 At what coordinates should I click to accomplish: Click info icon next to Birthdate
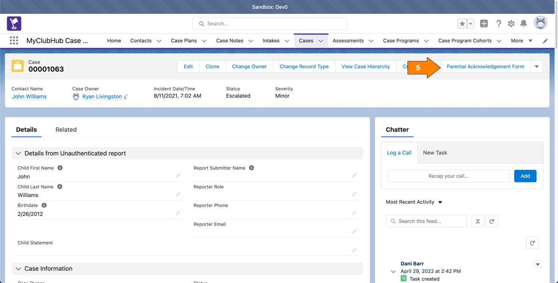point(44,205)
